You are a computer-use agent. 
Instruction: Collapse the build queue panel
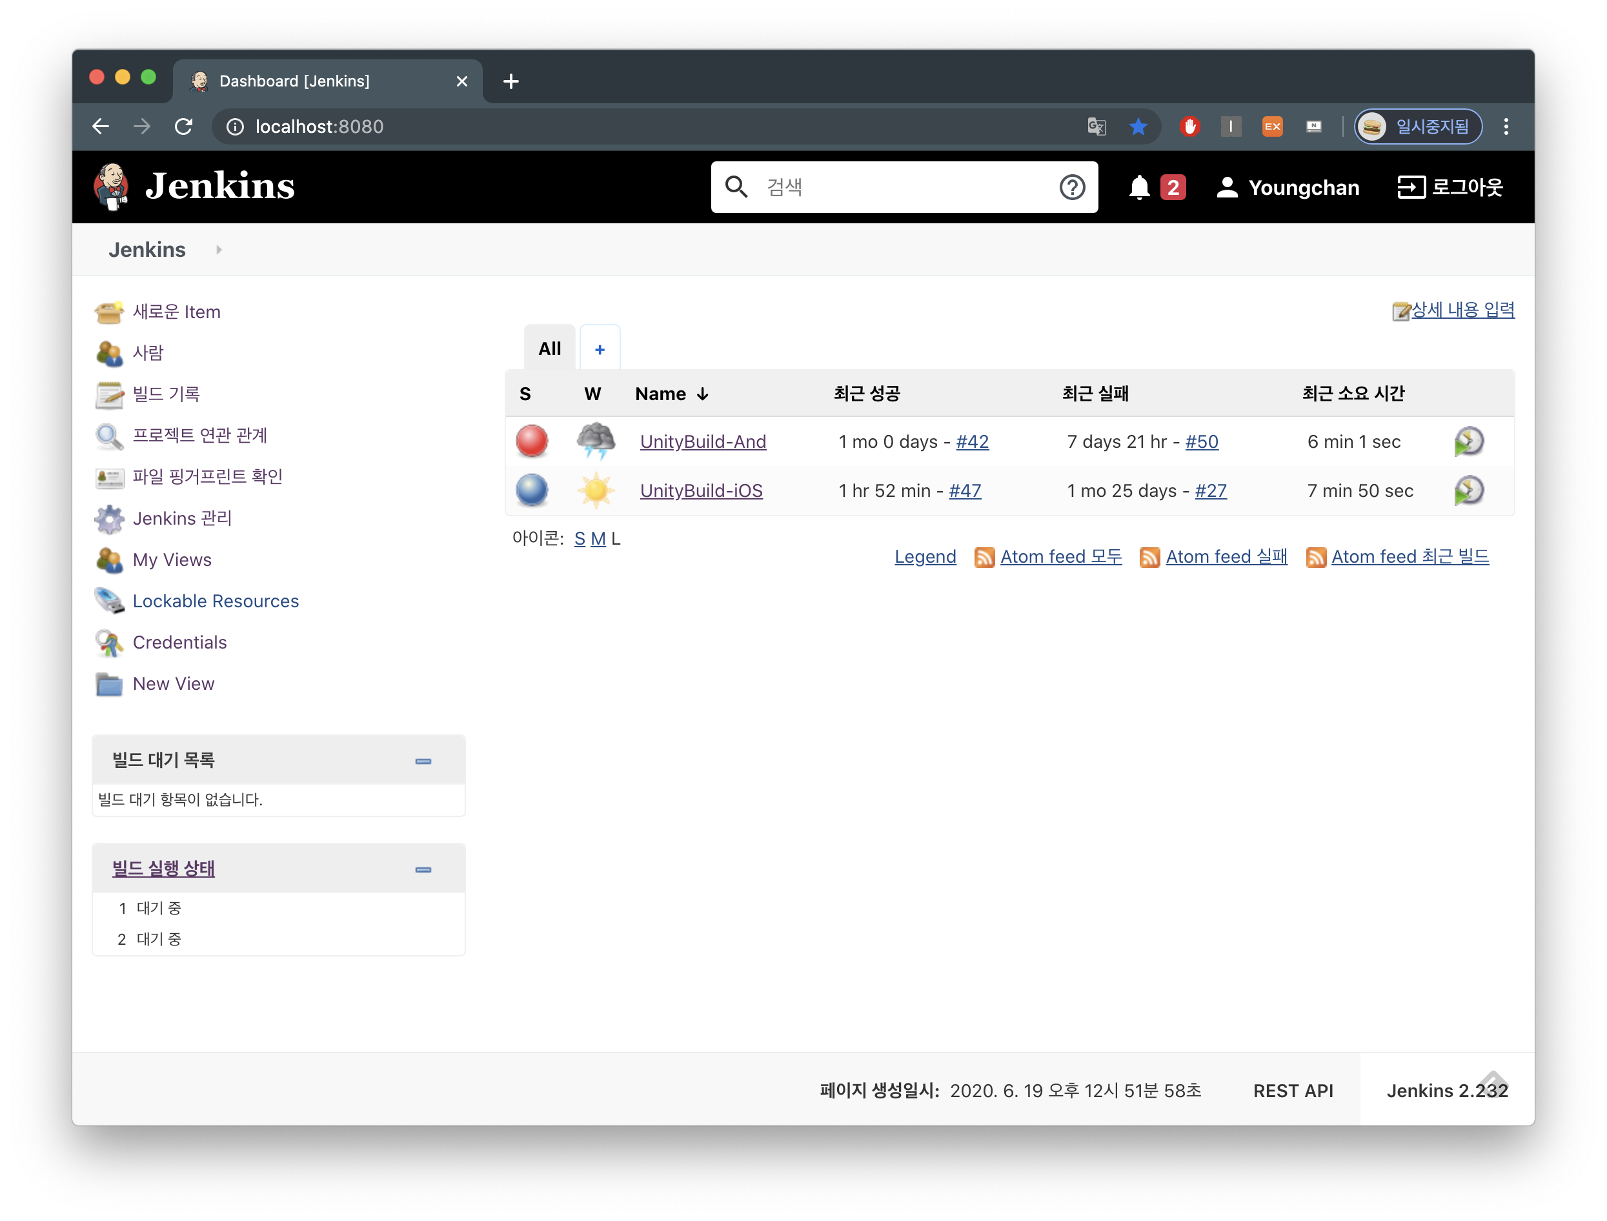423,761
